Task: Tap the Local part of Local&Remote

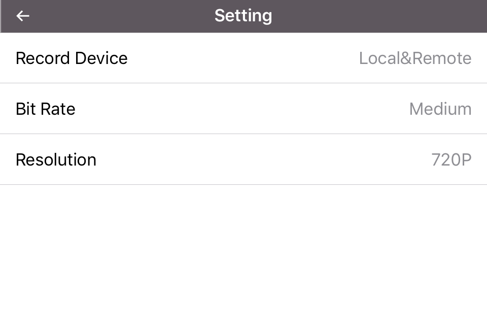Action: pyautogui.click(x=379, y=58)
